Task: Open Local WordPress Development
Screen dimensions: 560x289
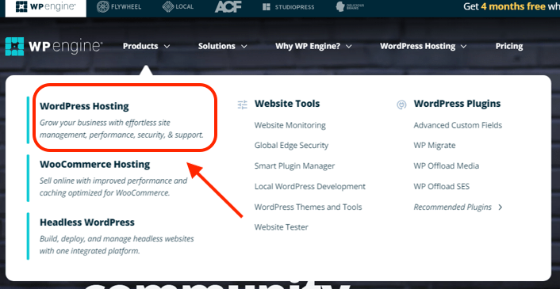Action: (x=310, y=187)
